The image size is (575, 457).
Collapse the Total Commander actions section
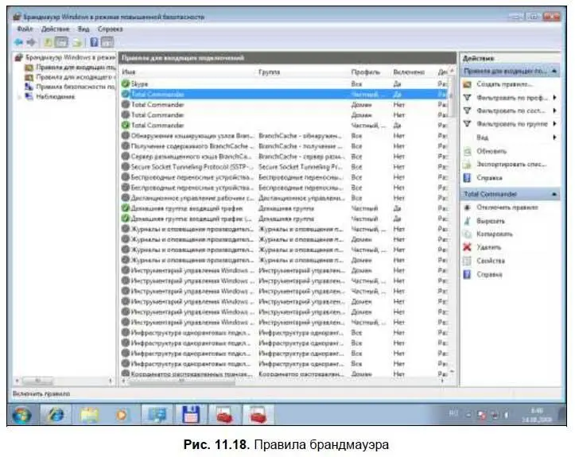coord(554,194)
